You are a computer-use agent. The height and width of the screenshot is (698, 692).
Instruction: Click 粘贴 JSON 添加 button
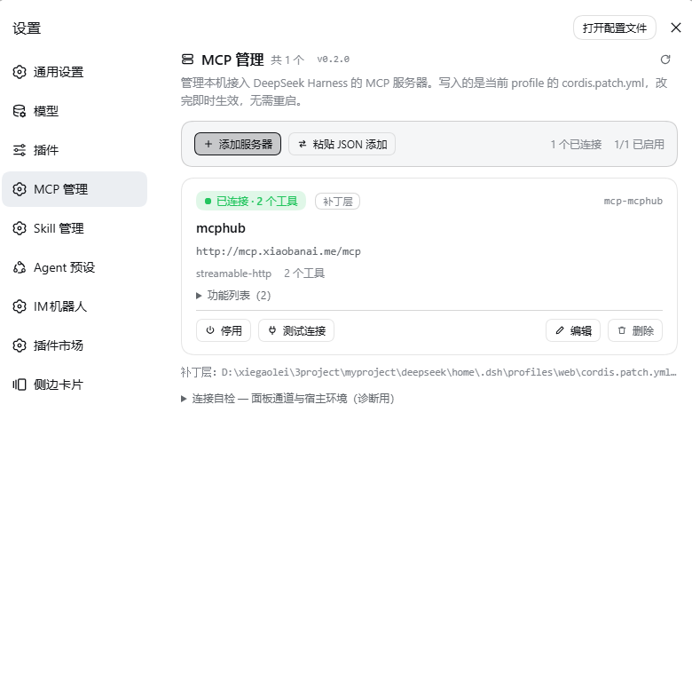tap(342, 144)
